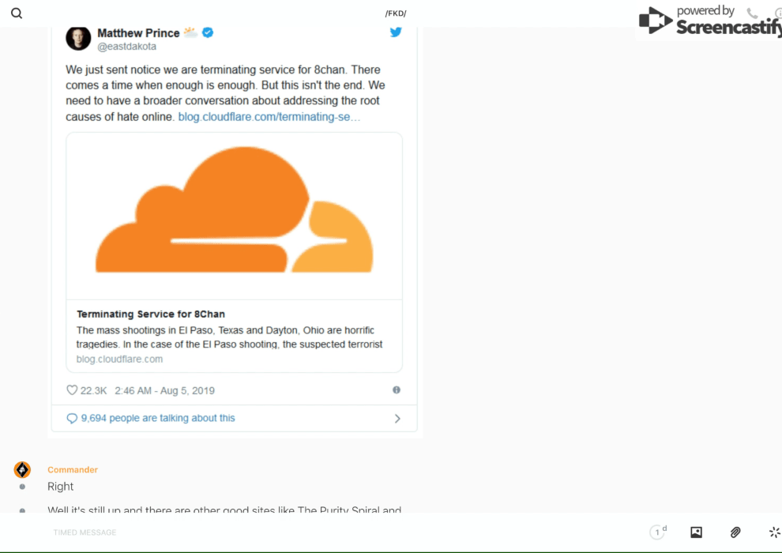Image resolution: width=782 pixels, height=553 pixels.
Task: Click the like heart on the tweet
Action: (x=72, y=390)
